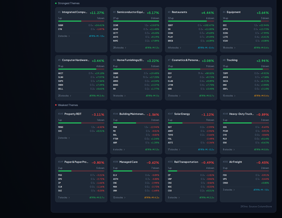
Task: Select the ICHR ticker row
Action: [136, 25]
